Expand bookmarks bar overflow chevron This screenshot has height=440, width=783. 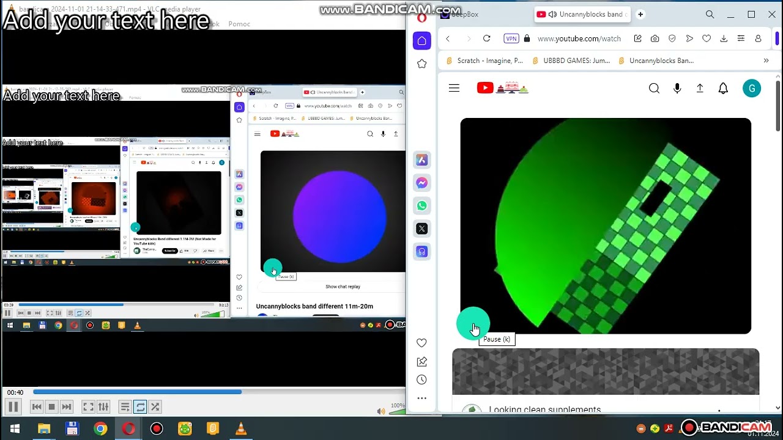click(x=766, y=61)
